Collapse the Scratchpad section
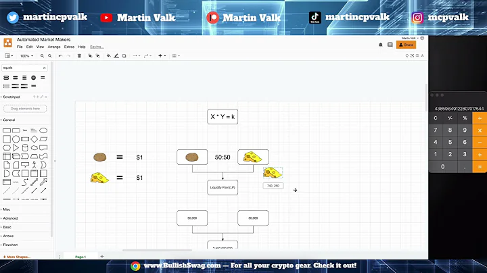Screen dimensions: 487x273 tap(10, 97)
